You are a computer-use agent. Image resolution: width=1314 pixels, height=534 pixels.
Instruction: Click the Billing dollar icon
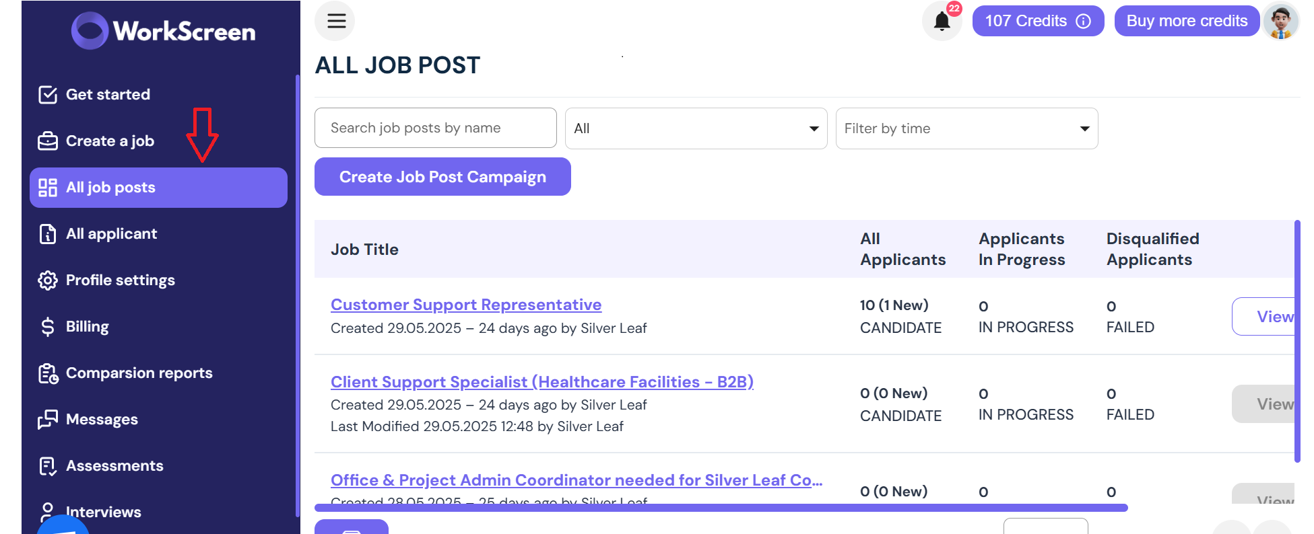(48, 327)
